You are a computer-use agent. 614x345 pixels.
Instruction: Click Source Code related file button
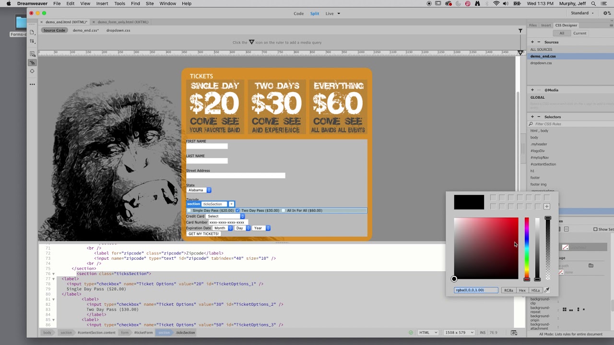click(x=54, y=30)
